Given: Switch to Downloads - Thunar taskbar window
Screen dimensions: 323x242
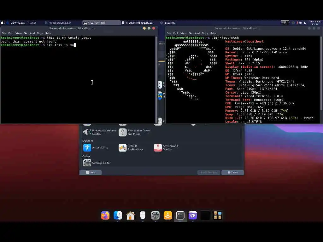Looking at the screenshot, I should click(x=21, y=23).
